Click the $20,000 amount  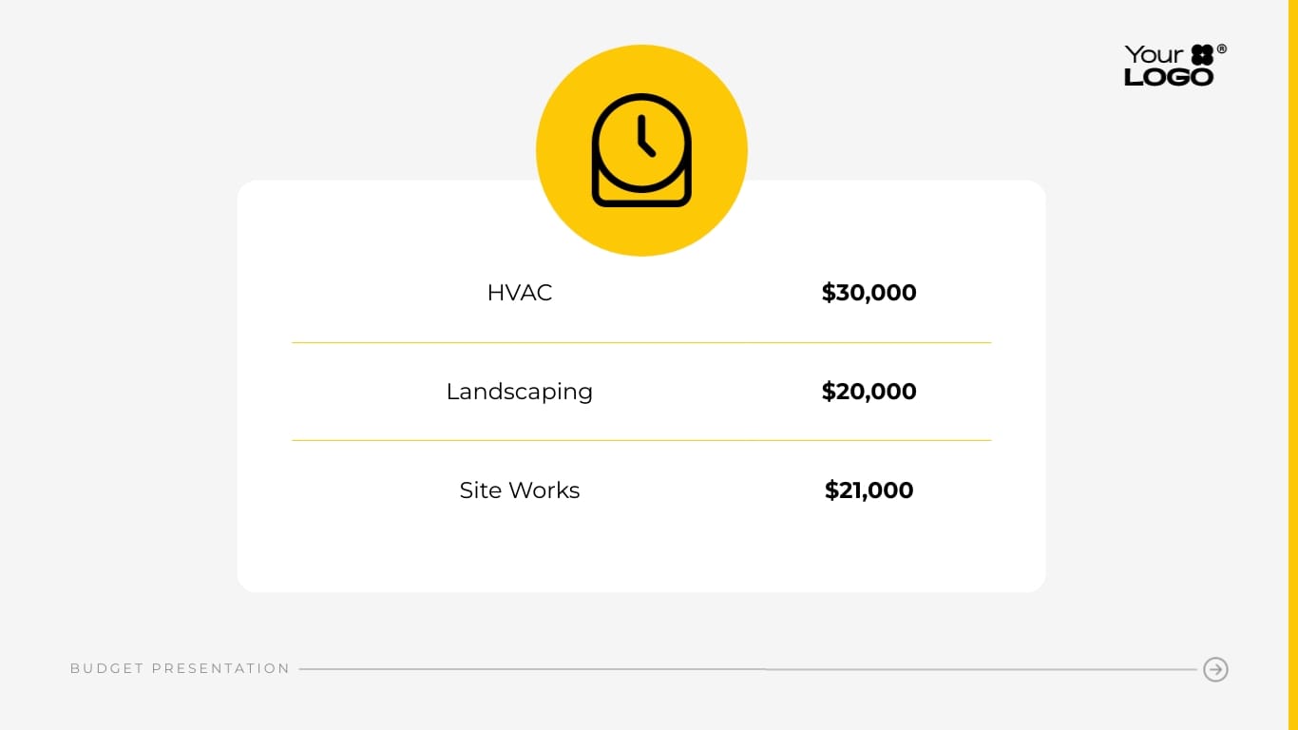(x=869, y=392)
